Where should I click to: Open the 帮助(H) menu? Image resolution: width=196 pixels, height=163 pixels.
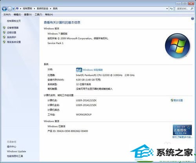click(49, 14)
